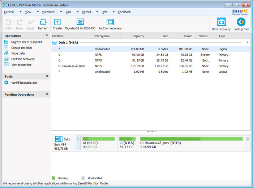Image resolution: width=253 pixels, height=188 pixels.
Task: Open the Partitions menu
Action: [x=48, y=12]
